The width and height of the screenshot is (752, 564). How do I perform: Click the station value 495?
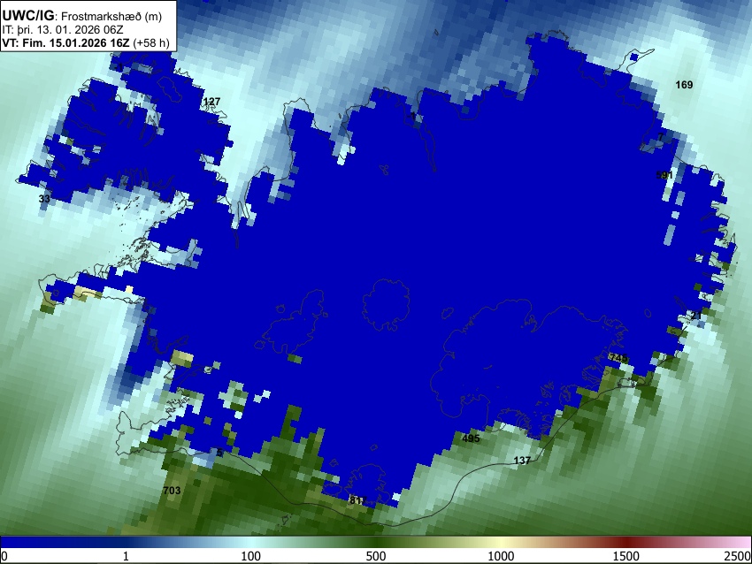coord(471,438)
